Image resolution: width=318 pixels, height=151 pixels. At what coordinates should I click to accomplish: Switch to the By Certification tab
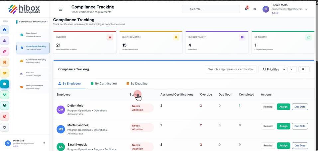pyautogui.click(x=103, y=84)
